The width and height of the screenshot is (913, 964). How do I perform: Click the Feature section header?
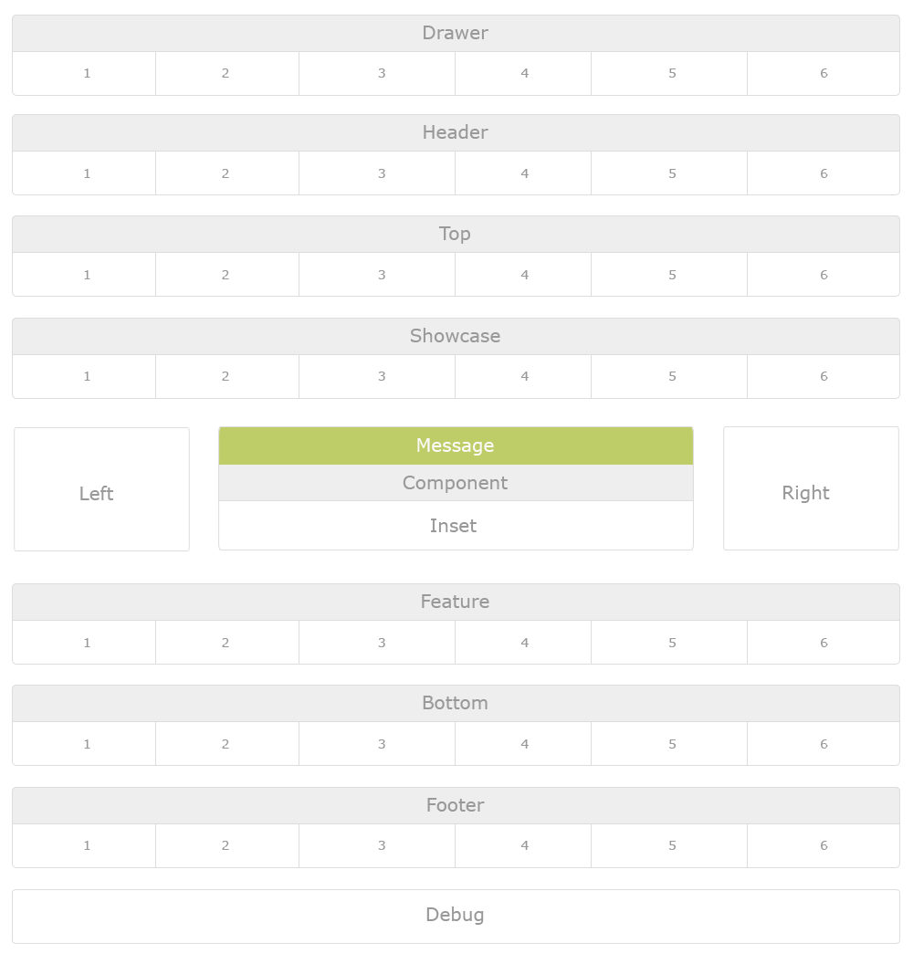[455, 602]
